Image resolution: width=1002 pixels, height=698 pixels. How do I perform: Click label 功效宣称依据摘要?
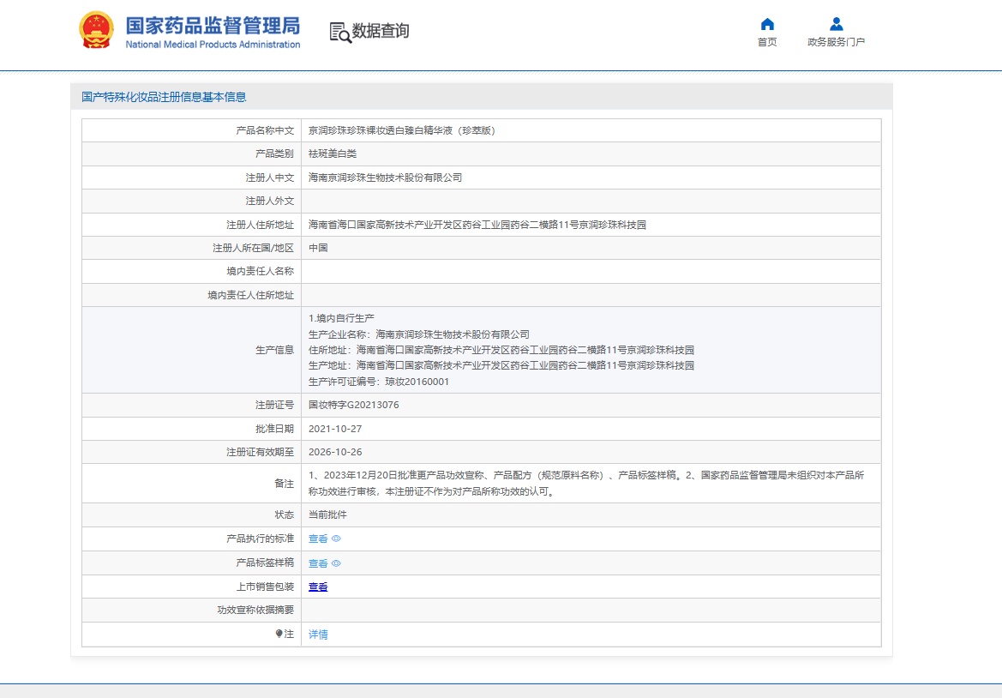coord(255,611)
